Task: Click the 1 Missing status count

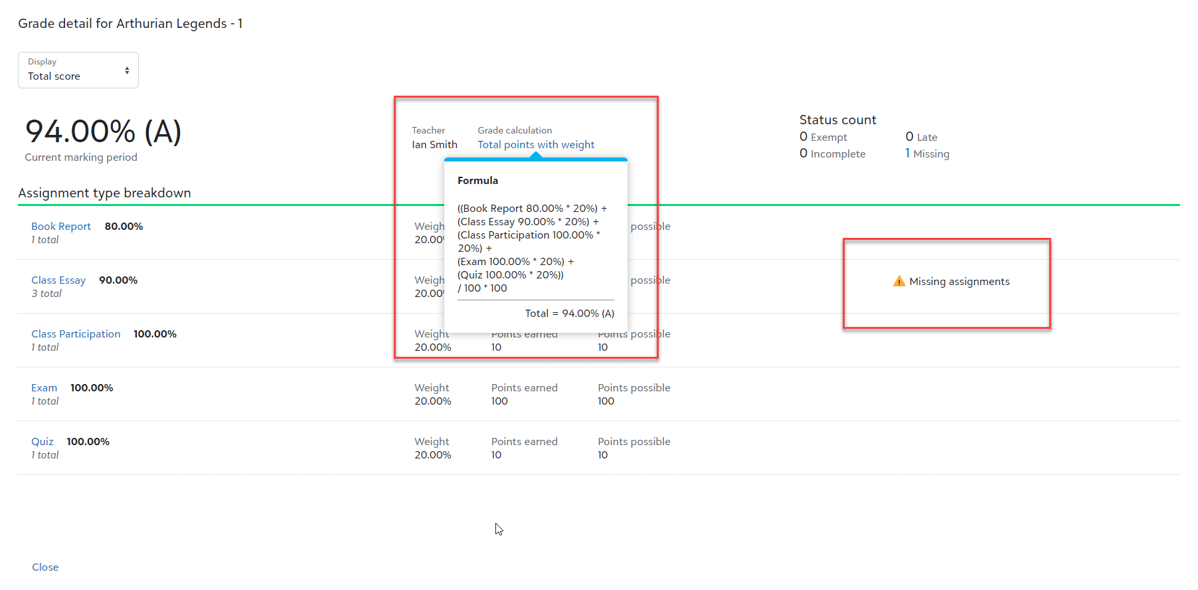Action: (927, 153)
